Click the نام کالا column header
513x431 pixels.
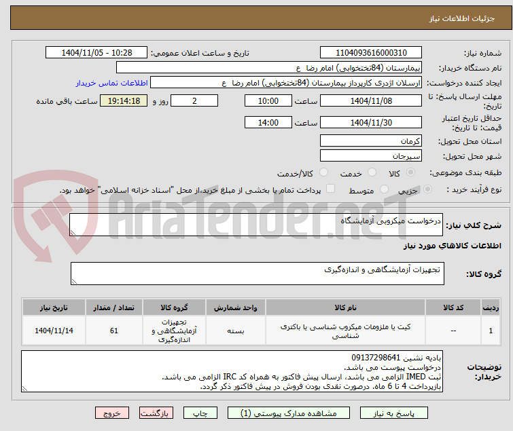point(345,307)
